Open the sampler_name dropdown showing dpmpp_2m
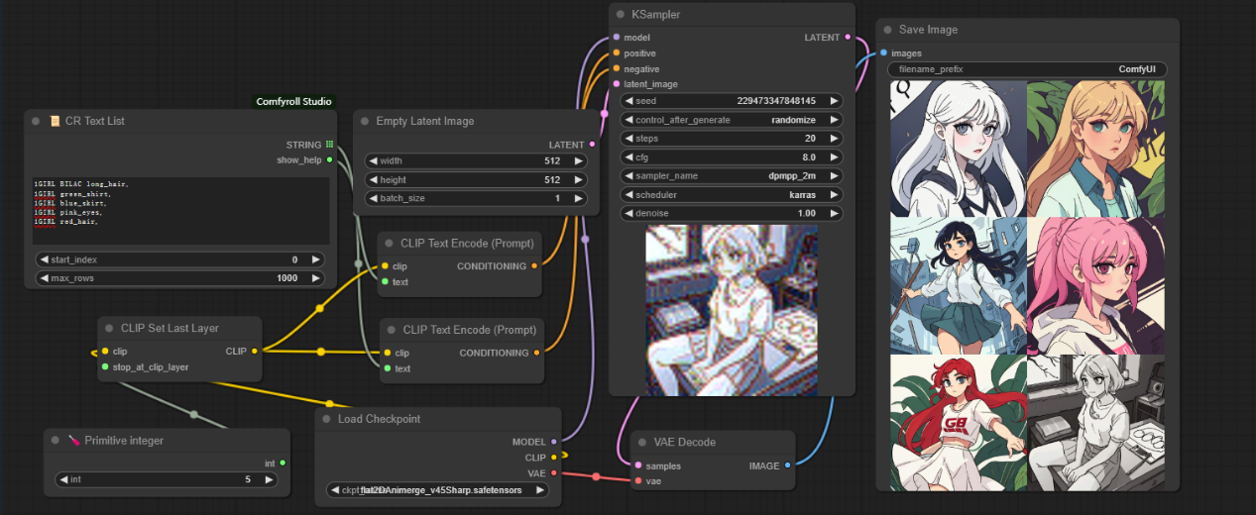Viewport: 1256px width, 515px height. click(732, 175)
